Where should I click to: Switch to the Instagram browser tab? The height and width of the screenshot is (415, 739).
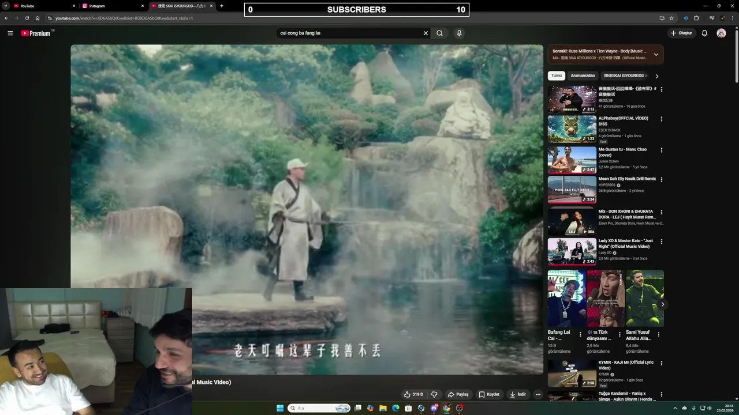(x=114, y=6)
